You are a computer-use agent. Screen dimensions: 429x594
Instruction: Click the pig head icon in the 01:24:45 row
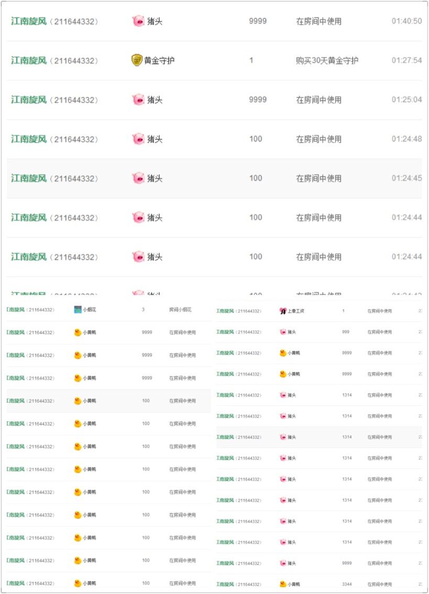point(138,178)
